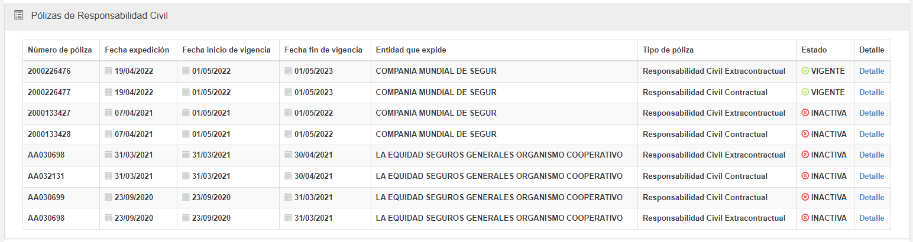View Detalle of inactive policy 2000133427
The height and width of the screenshot is (242, 913).
(x=872, y=113)
